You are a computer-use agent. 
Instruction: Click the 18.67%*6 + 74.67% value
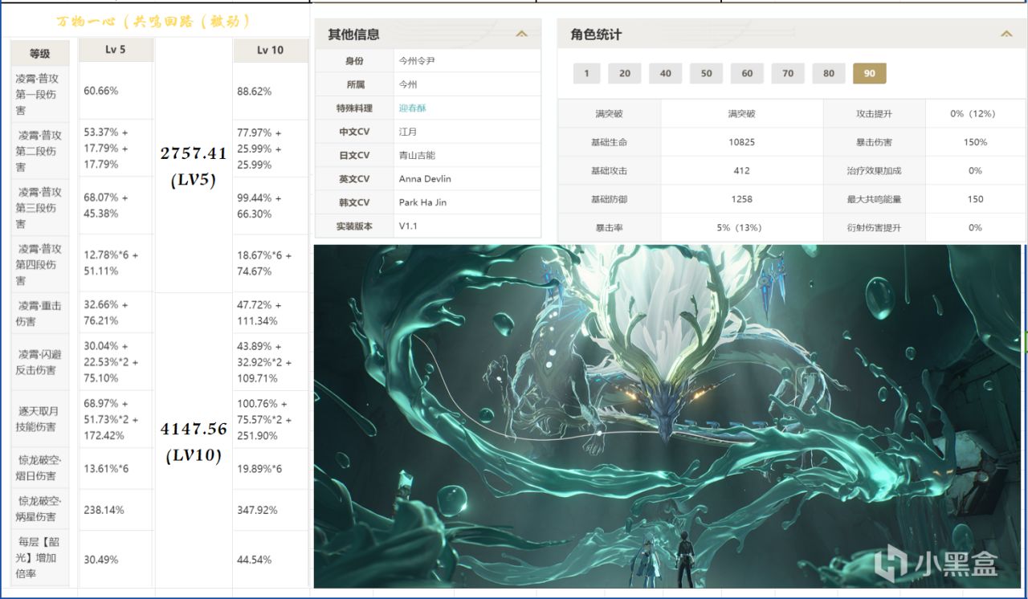pos(264,263)
